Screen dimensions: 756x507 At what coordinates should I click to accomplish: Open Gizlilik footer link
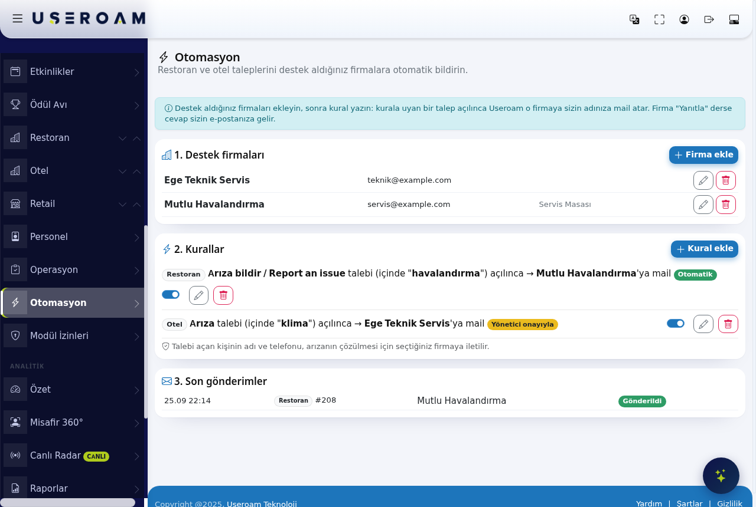(729, 503)
